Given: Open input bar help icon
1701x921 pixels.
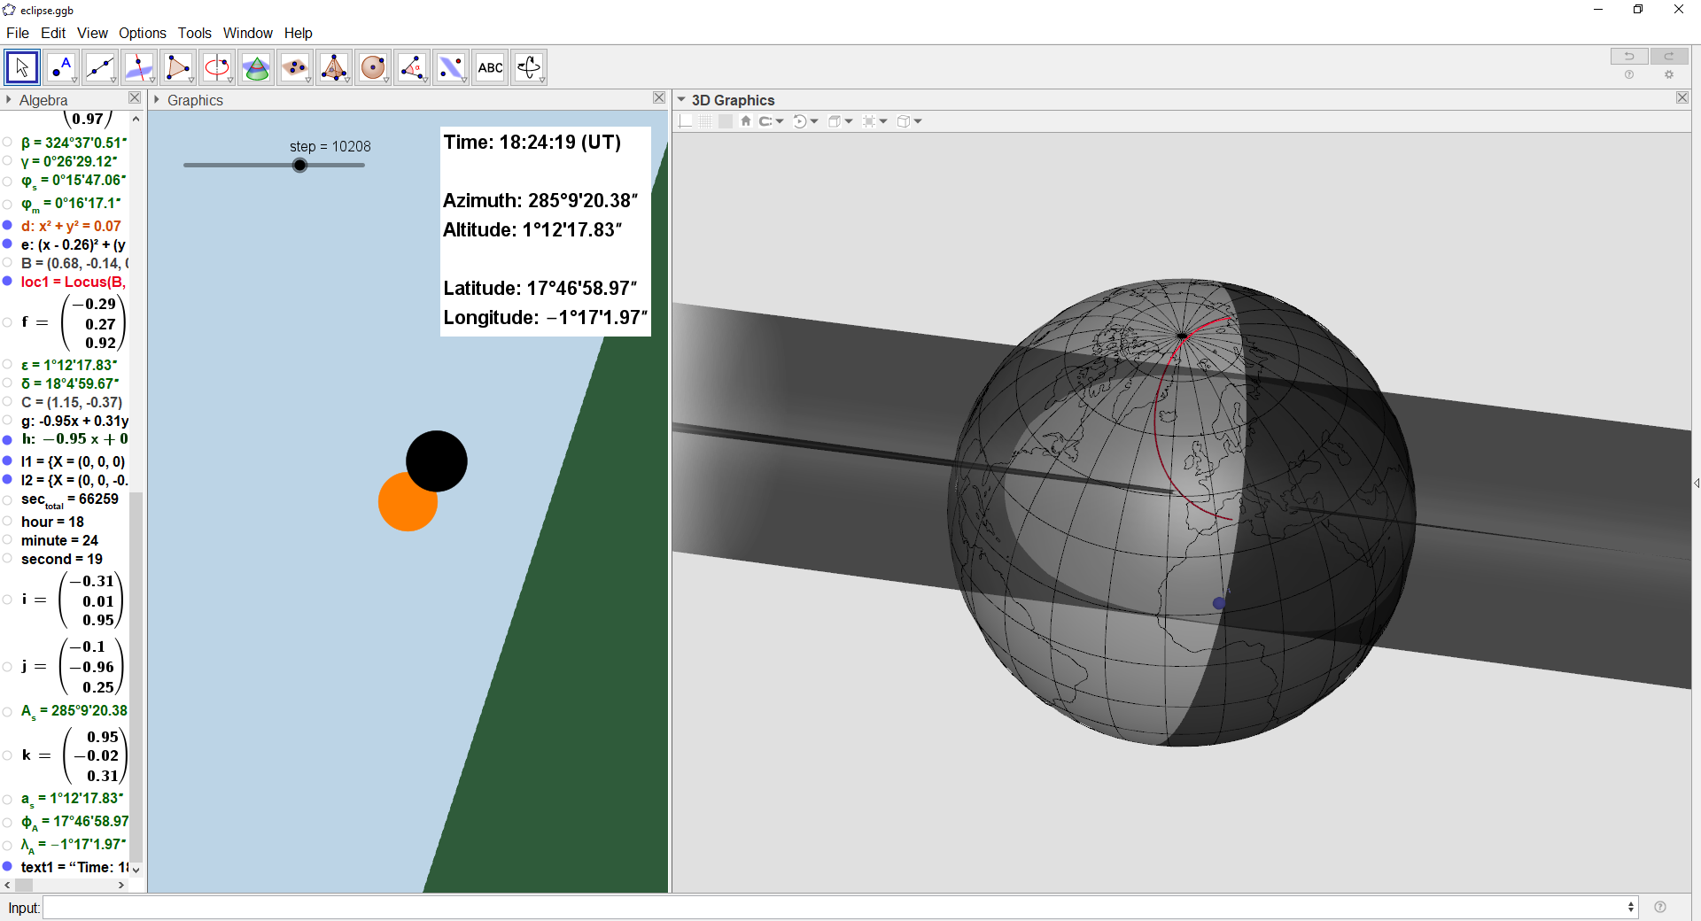Looking at the screenshot, I should click(x=1660, y=907).
